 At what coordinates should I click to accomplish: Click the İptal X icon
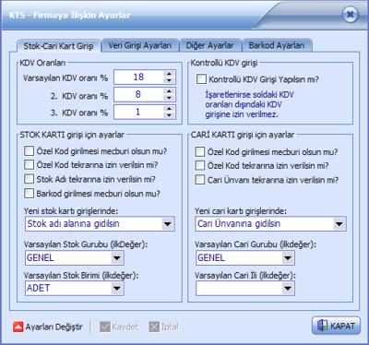coord(154,327)
